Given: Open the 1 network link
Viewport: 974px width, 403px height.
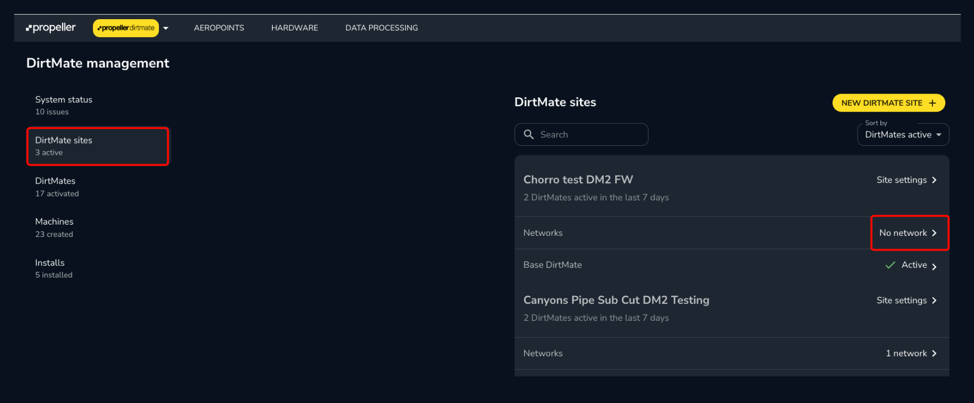Looking at the screenshot, I should [911, 353].
